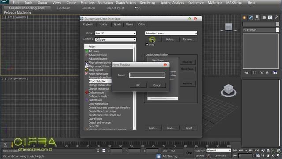The height and width of the screenshot is (159, 282).
Task: Open the Selected key filter dropdown
Action: [x=219, y=151]
